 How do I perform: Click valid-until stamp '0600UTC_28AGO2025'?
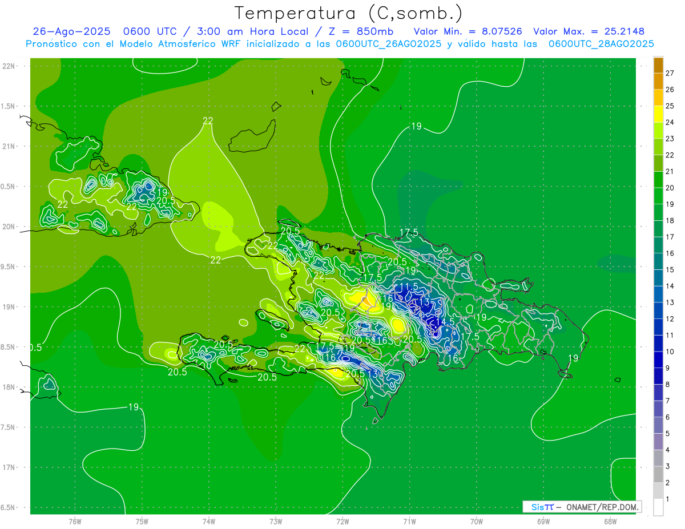(601, 44)
